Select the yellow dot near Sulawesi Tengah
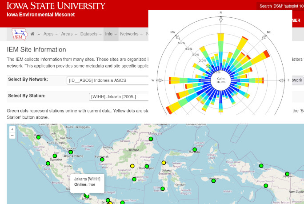The height and width of the screenshot is (204, 304). [x=164, y=163]
